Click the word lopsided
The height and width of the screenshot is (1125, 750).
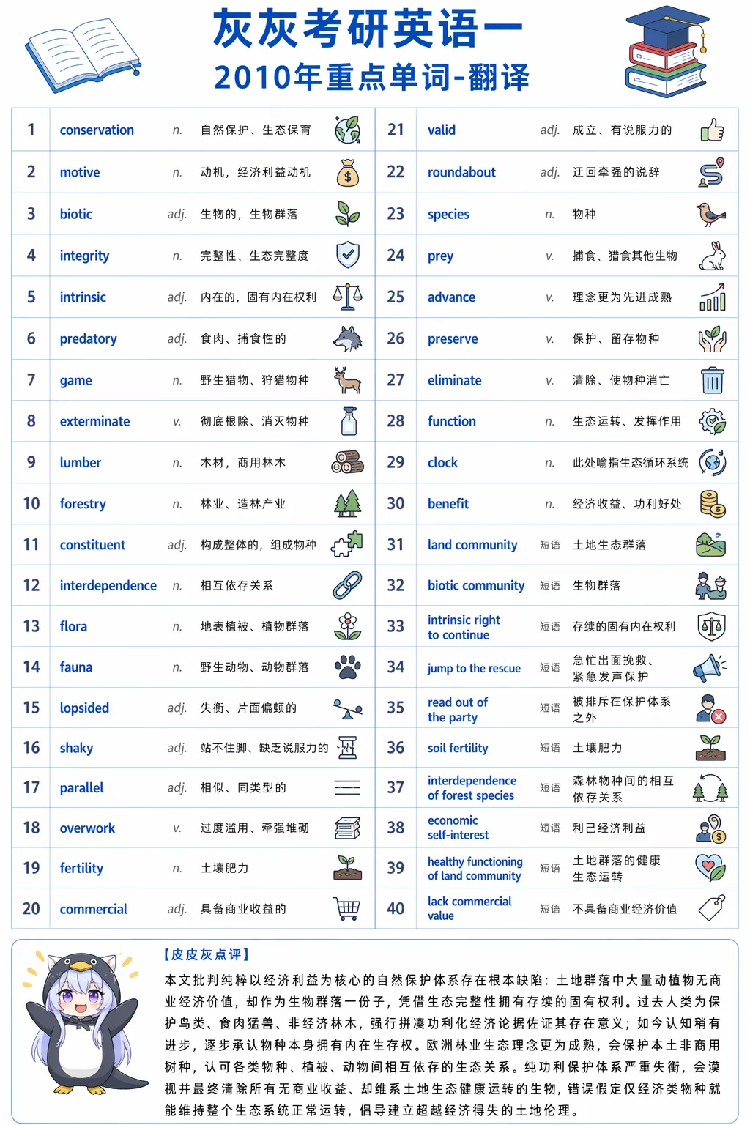[x=84, y=708]
